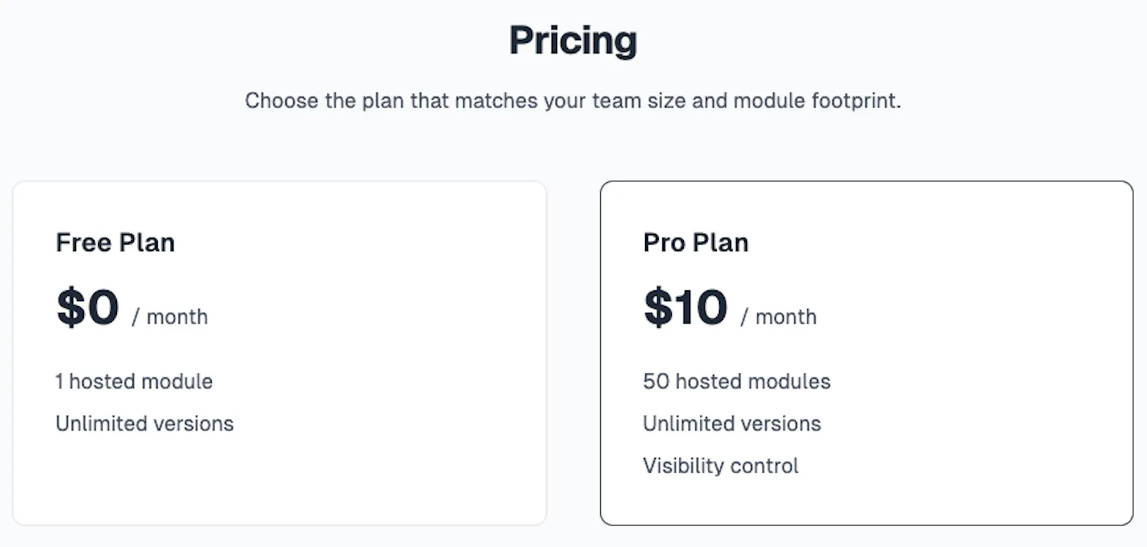This screenshot has width=1147, height=547.
Task: Click the pricing subtitle about team size
Action: pyautogui.click(x=573, y=100)
